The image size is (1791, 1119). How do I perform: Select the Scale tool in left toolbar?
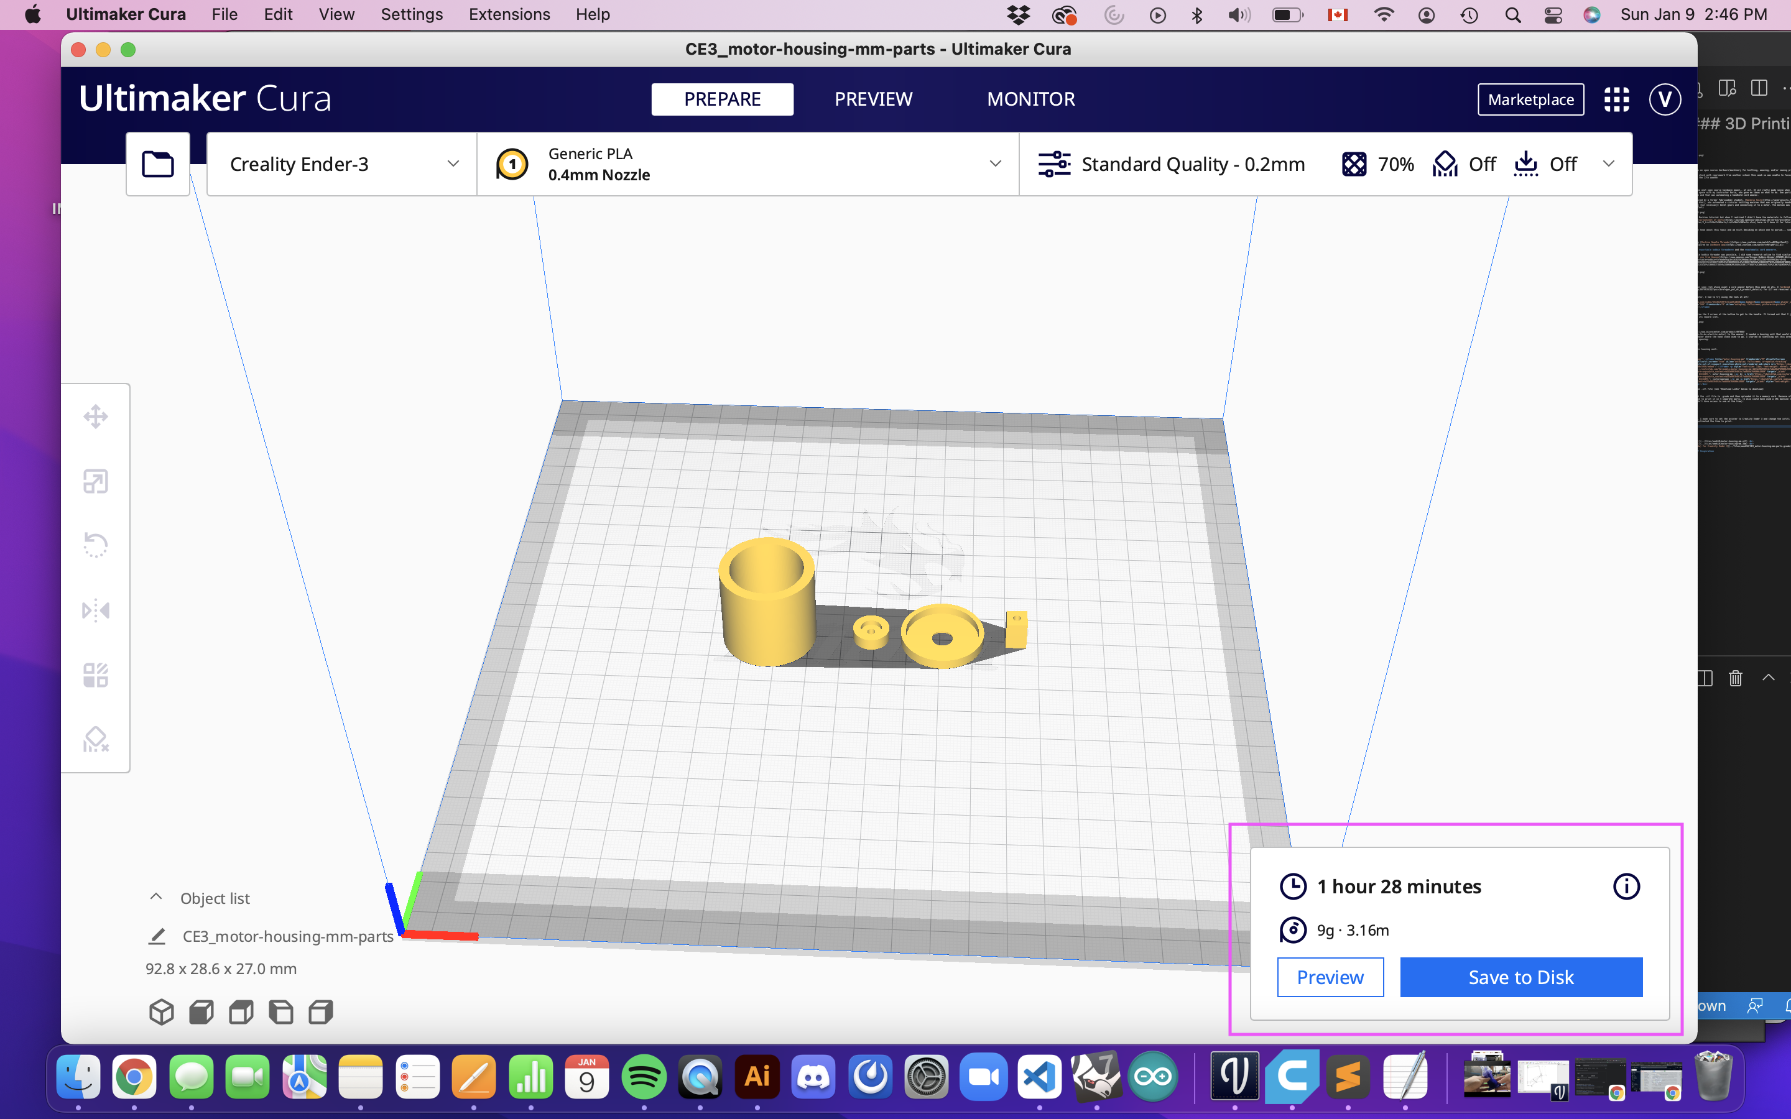coord(96,481)
